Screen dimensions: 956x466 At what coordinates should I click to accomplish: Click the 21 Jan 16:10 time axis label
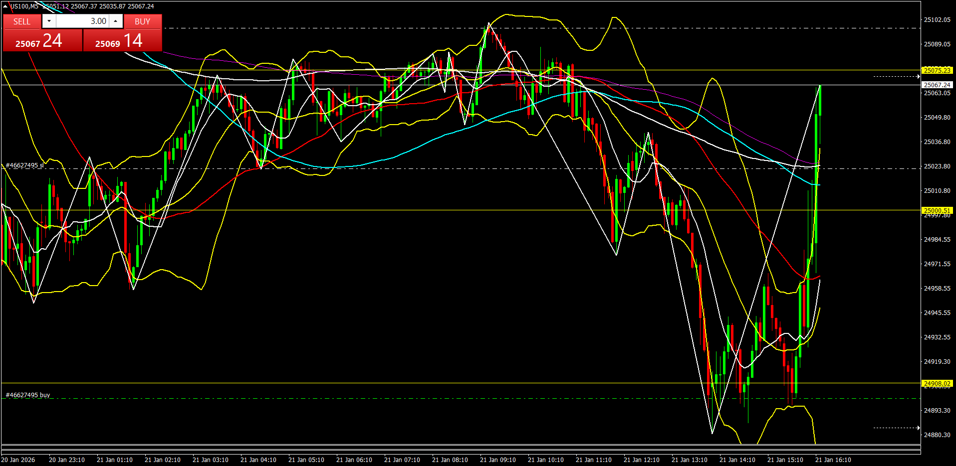point(833,460)
